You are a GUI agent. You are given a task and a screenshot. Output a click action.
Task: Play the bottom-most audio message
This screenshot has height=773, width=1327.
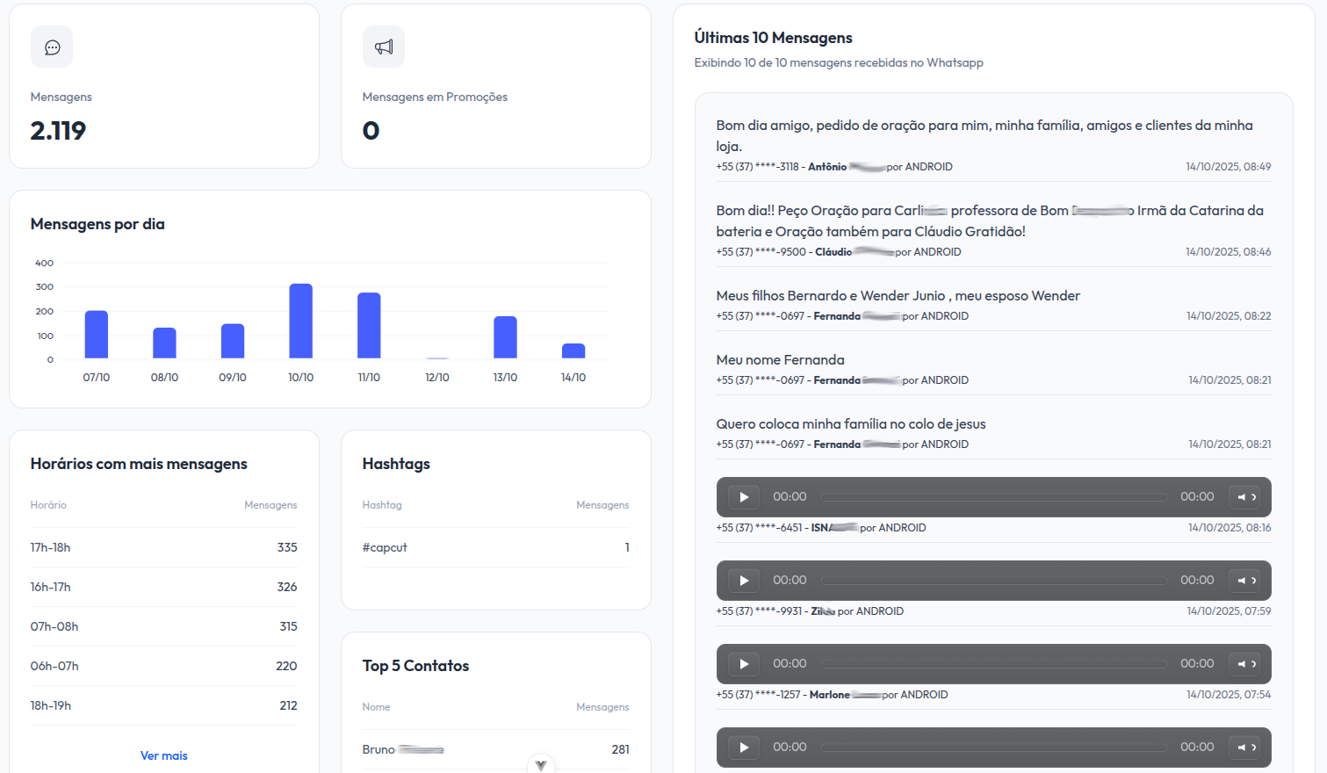pyautogui.click(x=744, y=748)
